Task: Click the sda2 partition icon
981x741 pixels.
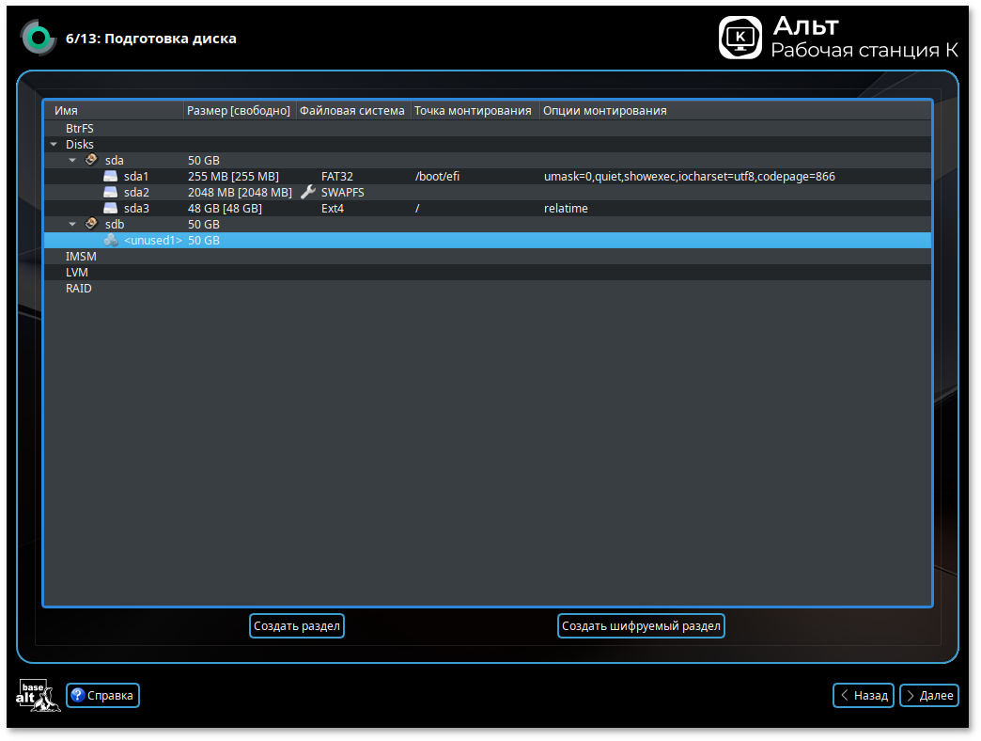Action: click(x=111, y=192)
